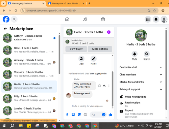The image size is (169, 129).
Task: Show hidden system tray icons chevron
Action: 139,126
